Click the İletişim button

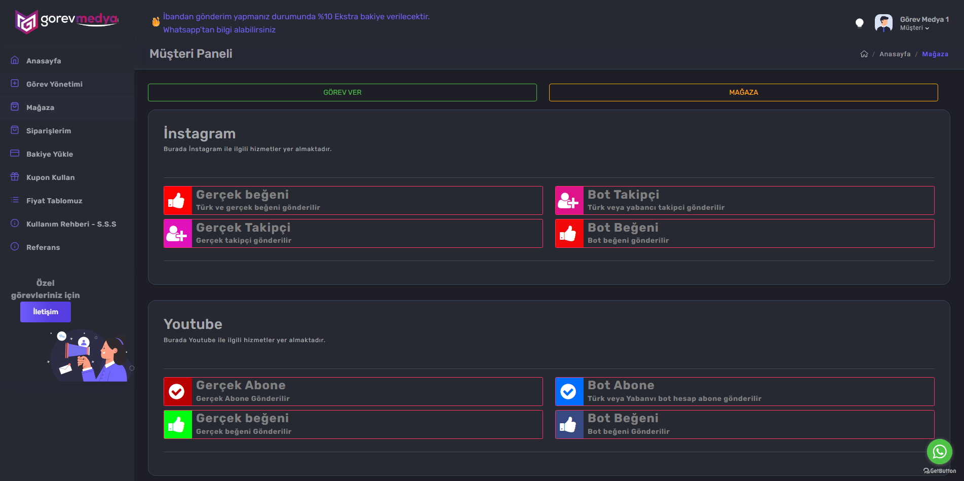tap(46, 312)
